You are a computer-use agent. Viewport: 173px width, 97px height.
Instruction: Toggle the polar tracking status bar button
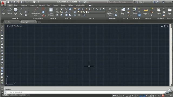tap(130, 96)
